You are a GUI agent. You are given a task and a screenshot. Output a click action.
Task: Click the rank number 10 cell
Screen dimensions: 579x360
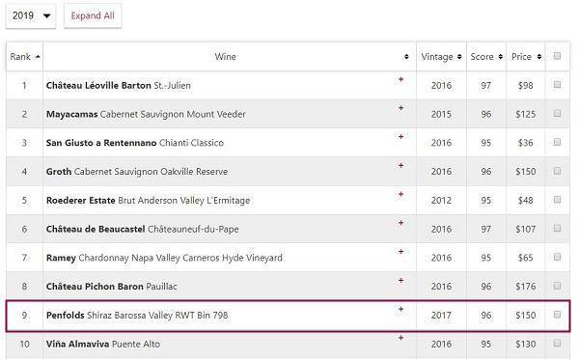(24, 345)
